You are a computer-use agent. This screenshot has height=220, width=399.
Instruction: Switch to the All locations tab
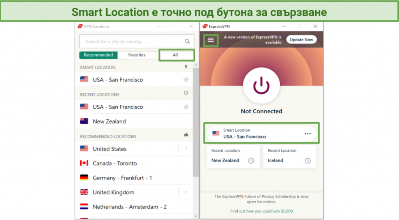pyautogui.click(x=175, y=55)
